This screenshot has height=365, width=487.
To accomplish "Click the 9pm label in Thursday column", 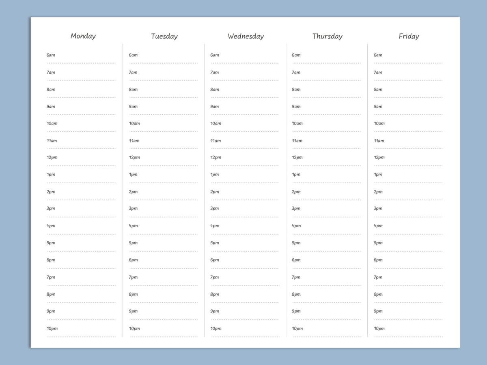I will point(296,311).
